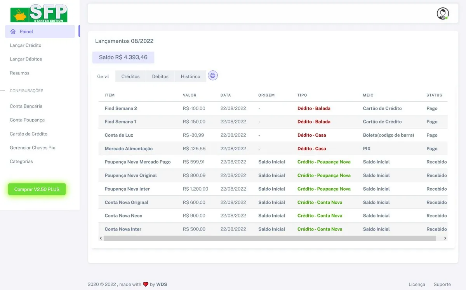This screenshot has width=466, height=290.
Task: Click the right arrow of the table scrollbar
Action: pos(445,238)
